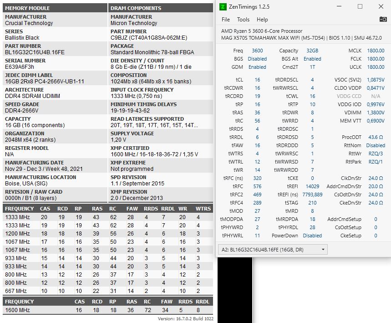Click the Cmd2T value 1T
The image size is (391, 323).
pos(312,67)
